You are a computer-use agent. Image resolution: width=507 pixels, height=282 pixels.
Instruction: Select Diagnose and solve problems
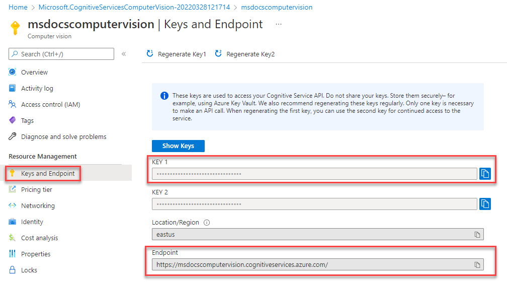(63, 136)
